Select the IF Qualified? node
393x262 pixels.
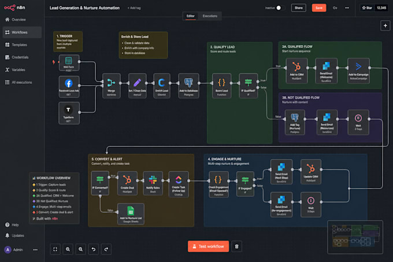click(x=248, y=86)
